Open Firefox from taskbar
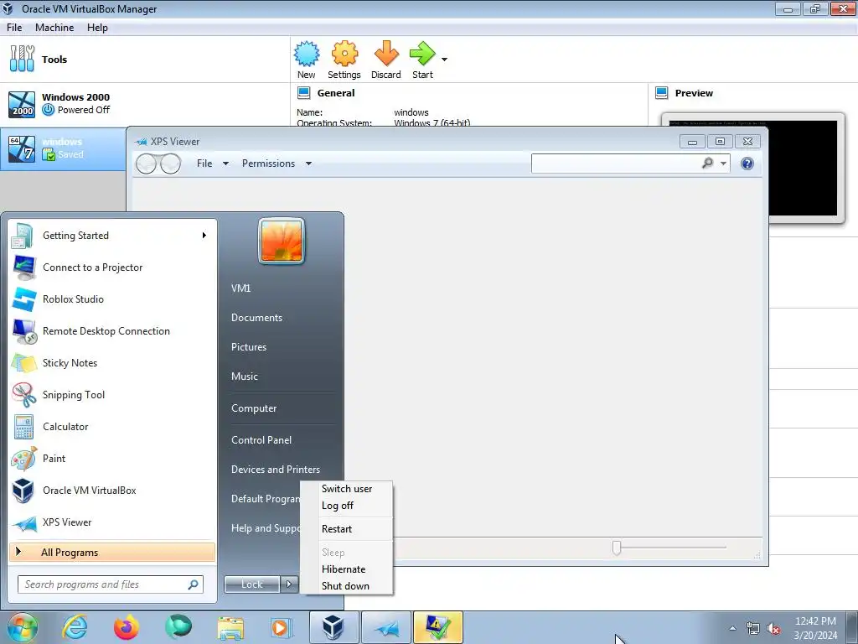This screenshot has width=858, height=644. [127, 627]
